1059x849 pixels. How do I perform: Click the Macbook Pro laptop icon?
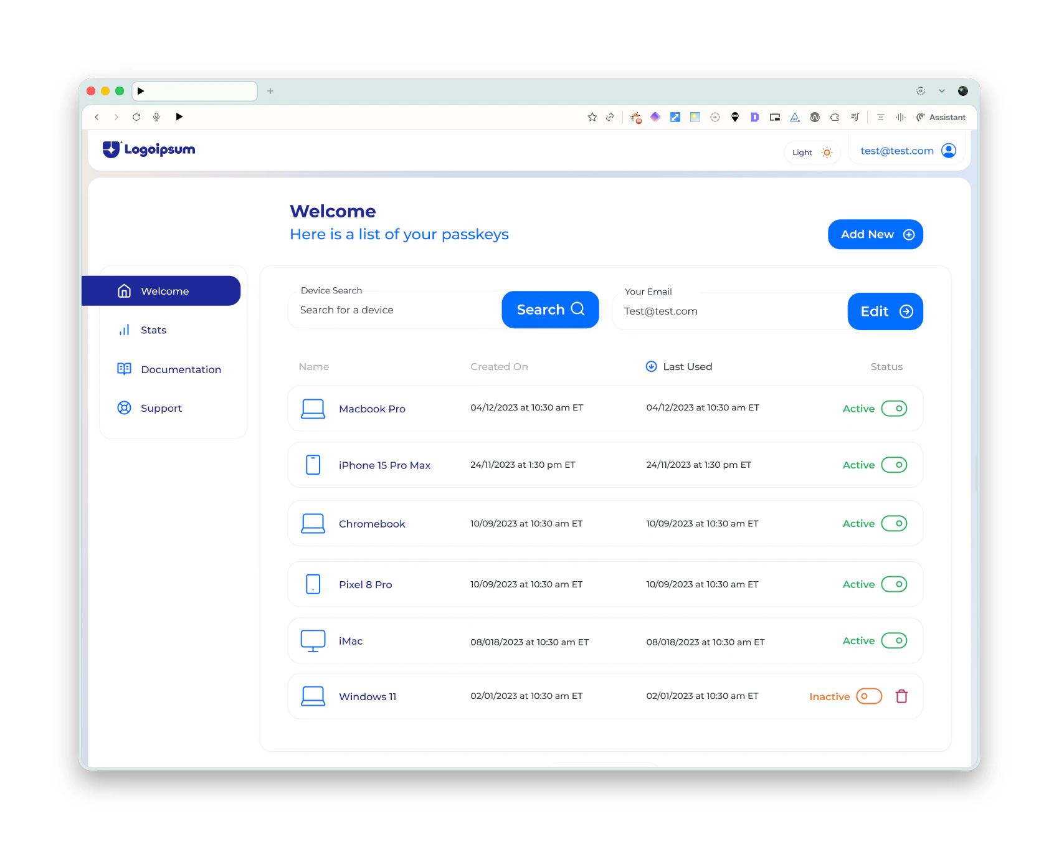tap(313, 409)
